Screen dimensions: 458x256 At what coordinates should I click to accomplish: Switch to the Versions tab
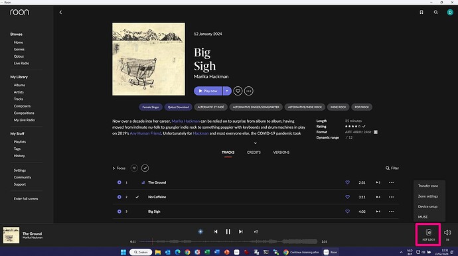click(x=281, y=153)
